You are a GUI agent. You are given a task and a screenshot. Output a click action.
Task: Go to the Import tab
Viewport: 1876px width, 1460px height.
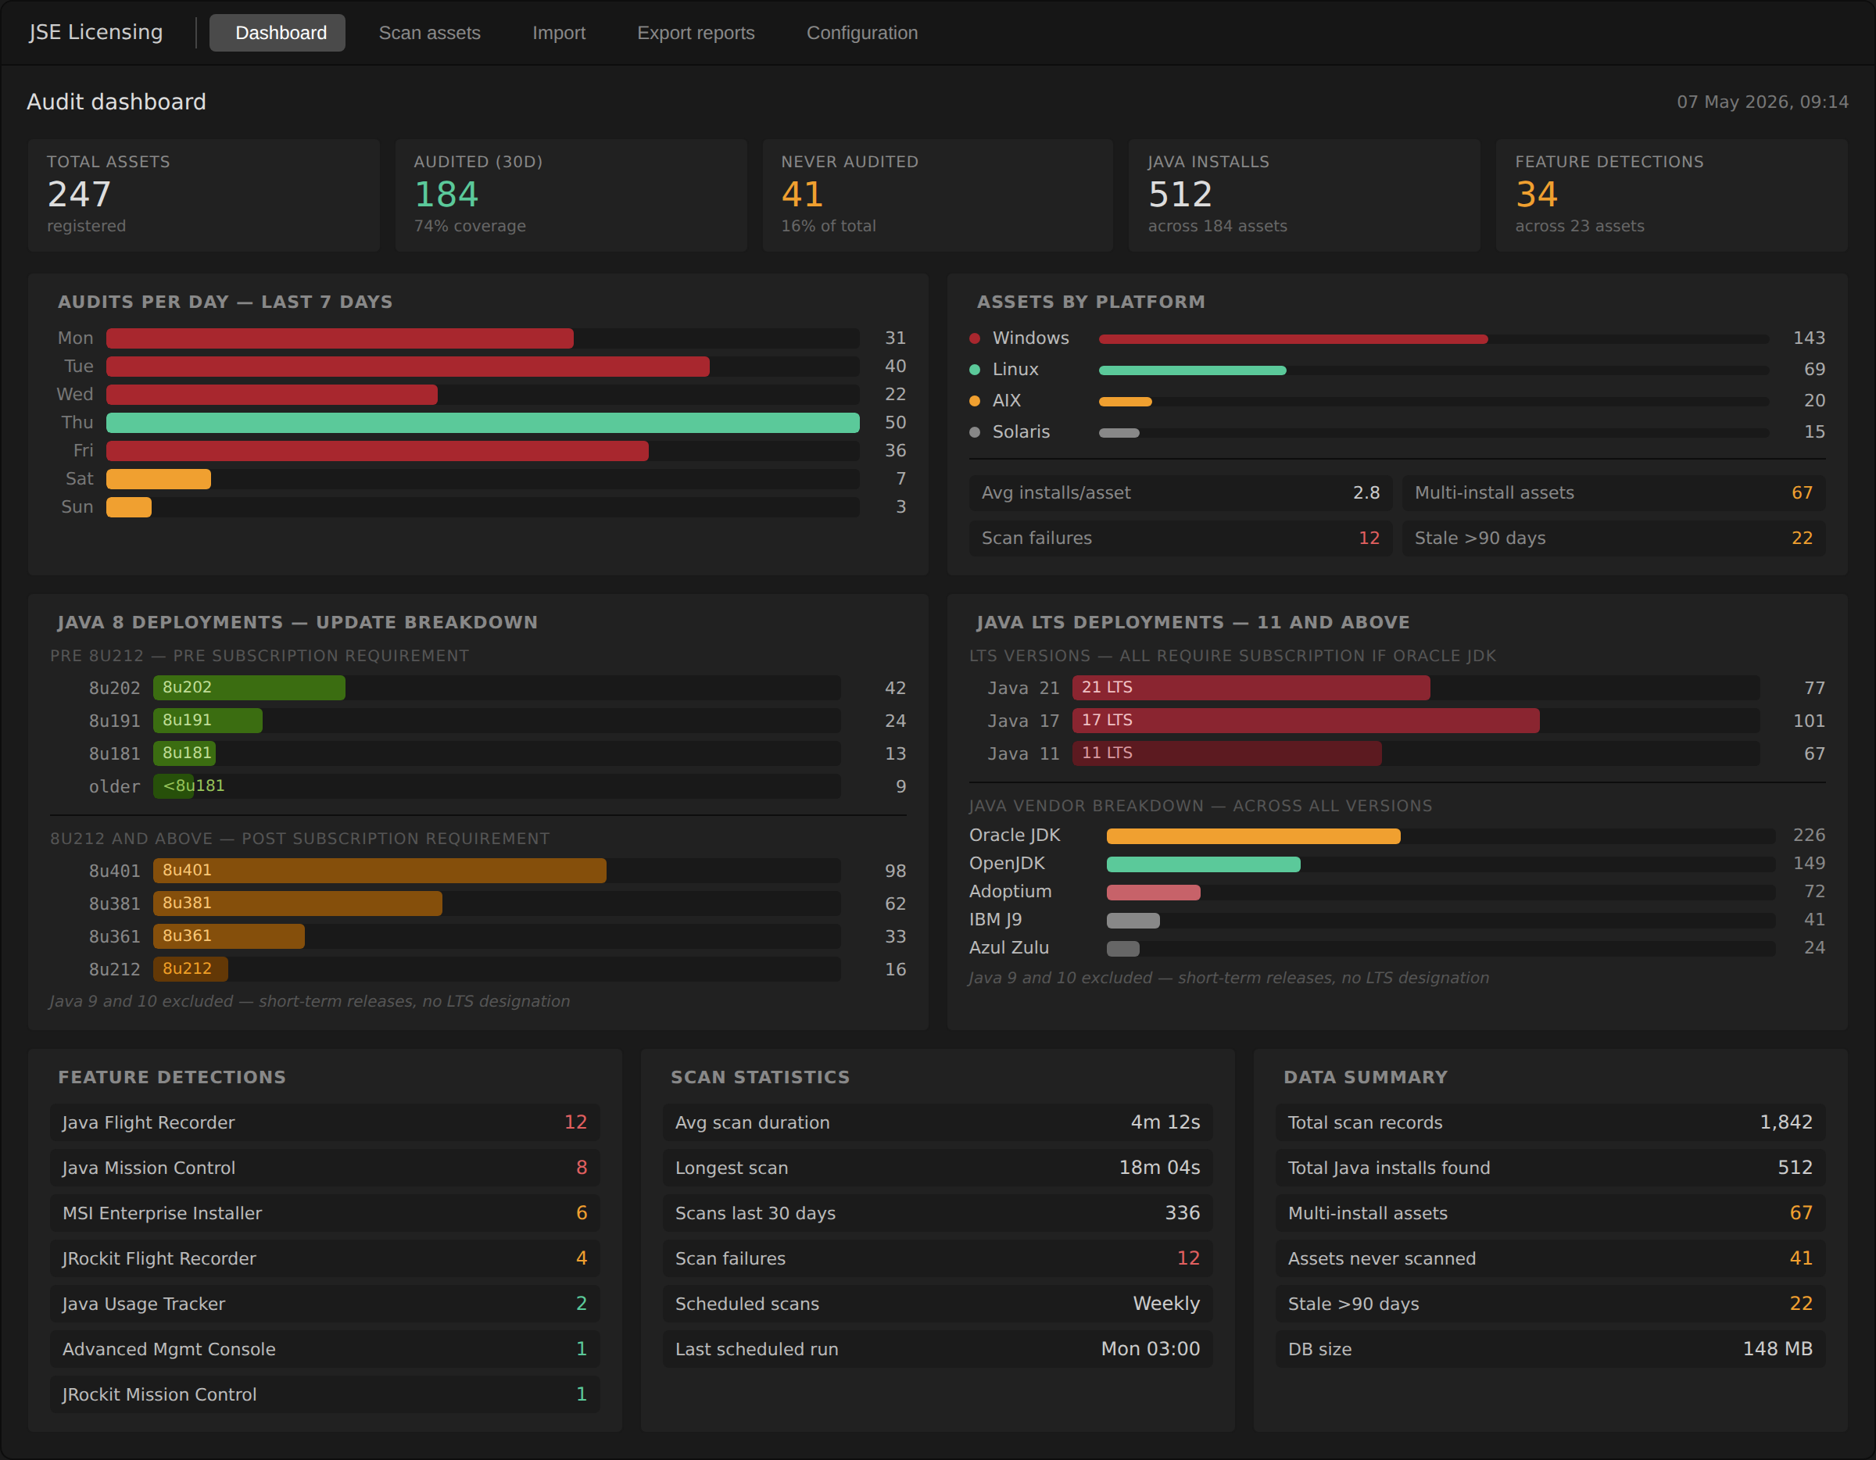[x=559, y=33]
